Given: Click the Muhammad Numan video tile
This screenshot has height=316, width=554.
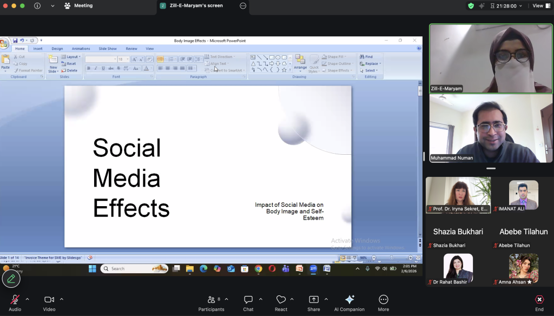Looking at the screenshot, I should coord(491,128).
